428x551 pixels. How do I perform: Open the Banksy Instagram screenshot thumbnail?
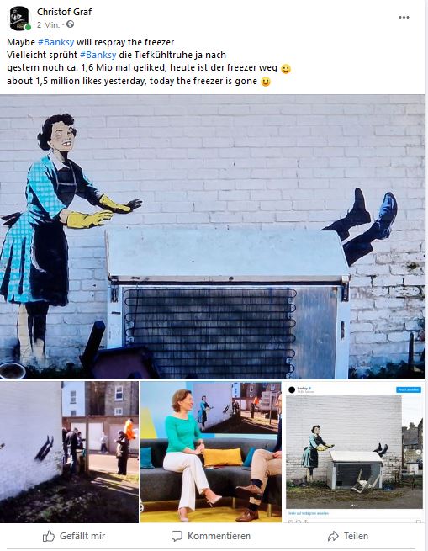[x=354, y=453]
